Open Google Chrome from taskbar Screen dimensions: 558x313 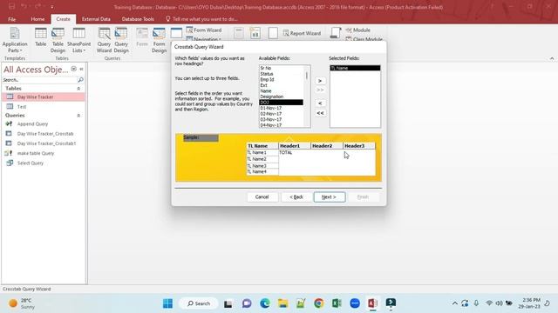(x=319, y=303)
